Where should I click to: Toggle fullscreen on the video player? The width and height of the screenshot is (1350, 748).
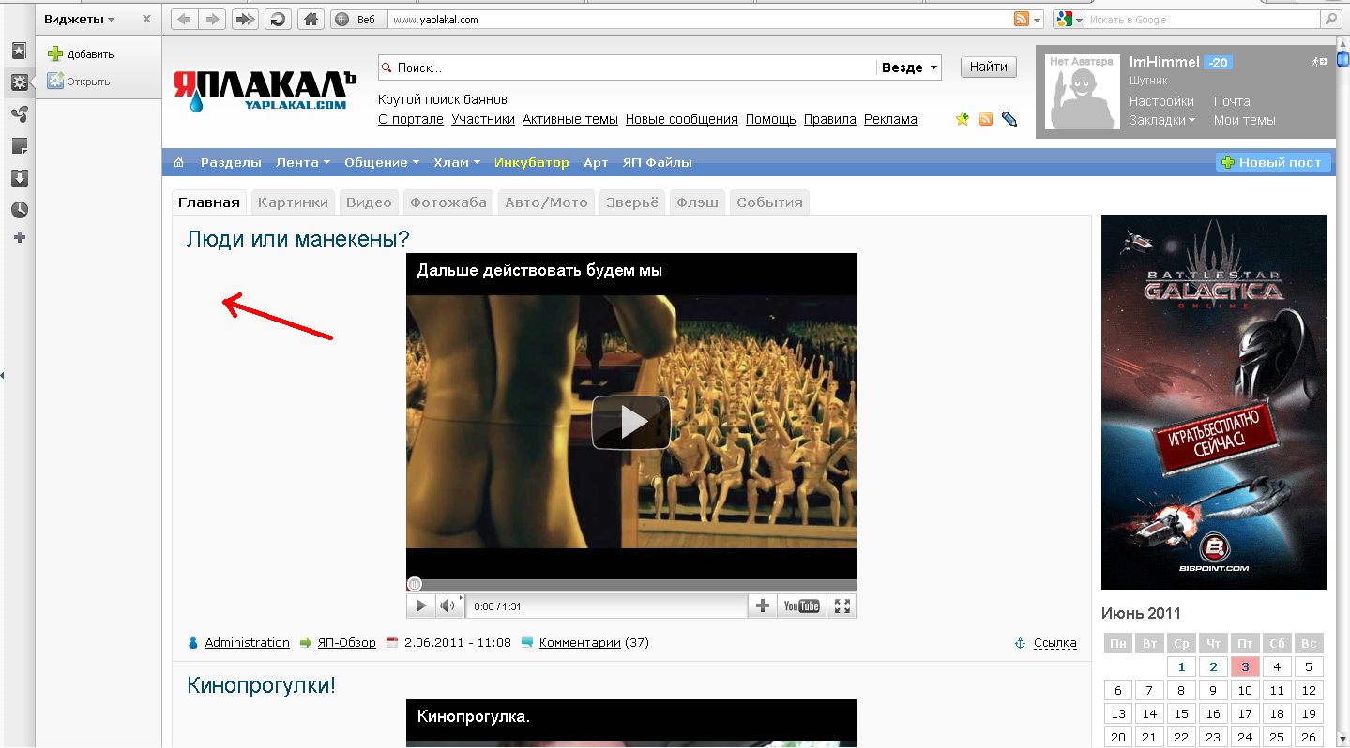[842, 606]
